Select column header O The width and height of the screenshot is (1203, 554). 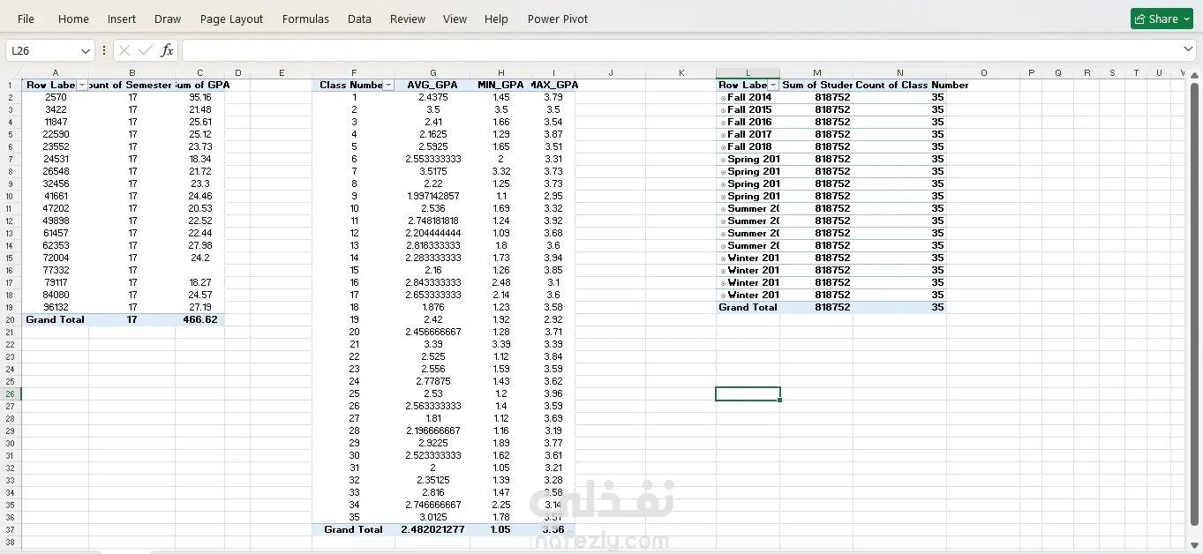tap(983, 73)
